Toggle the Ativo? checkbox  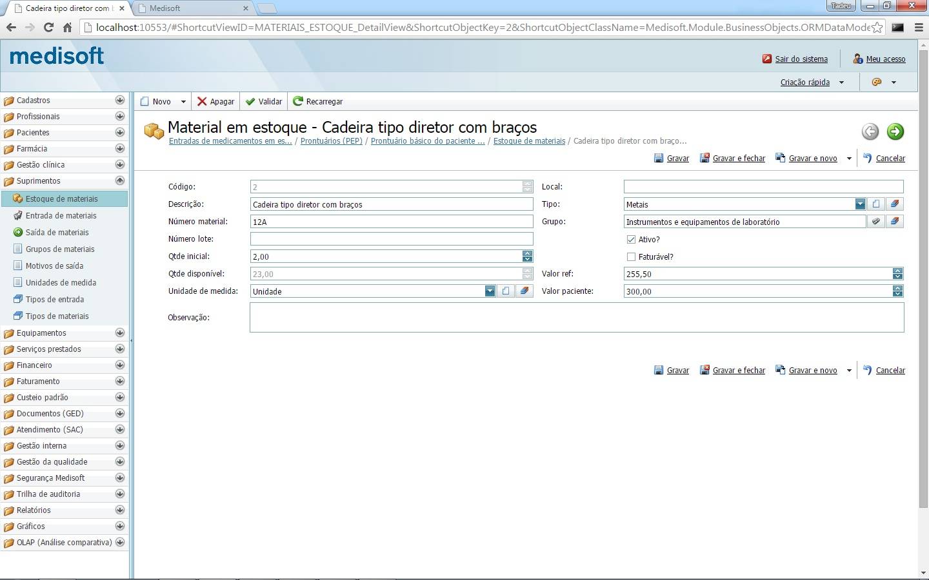point(631,239)
